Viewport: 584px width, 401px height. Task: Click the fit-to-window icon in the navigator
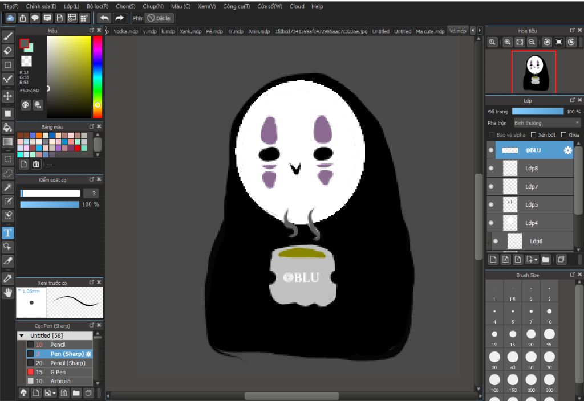[520, 42]
